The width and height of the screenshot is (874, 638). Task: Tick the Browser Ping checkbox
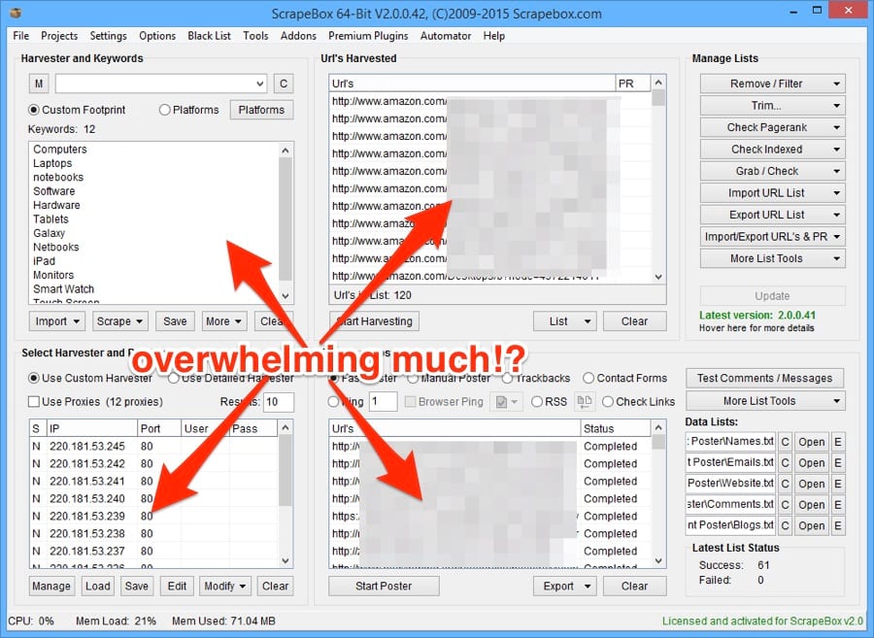click(410, 402)
